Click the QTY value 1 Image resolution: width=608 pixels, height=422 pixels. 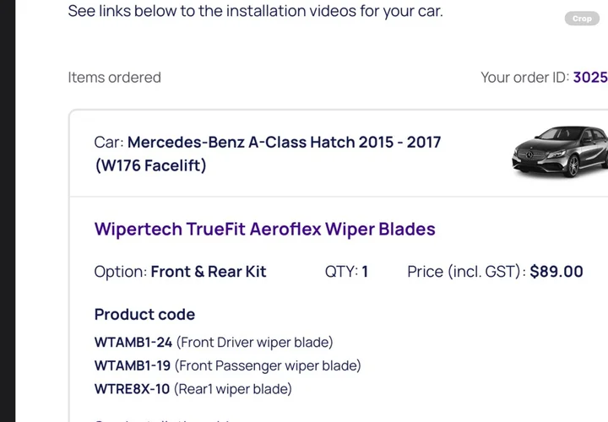365,272
